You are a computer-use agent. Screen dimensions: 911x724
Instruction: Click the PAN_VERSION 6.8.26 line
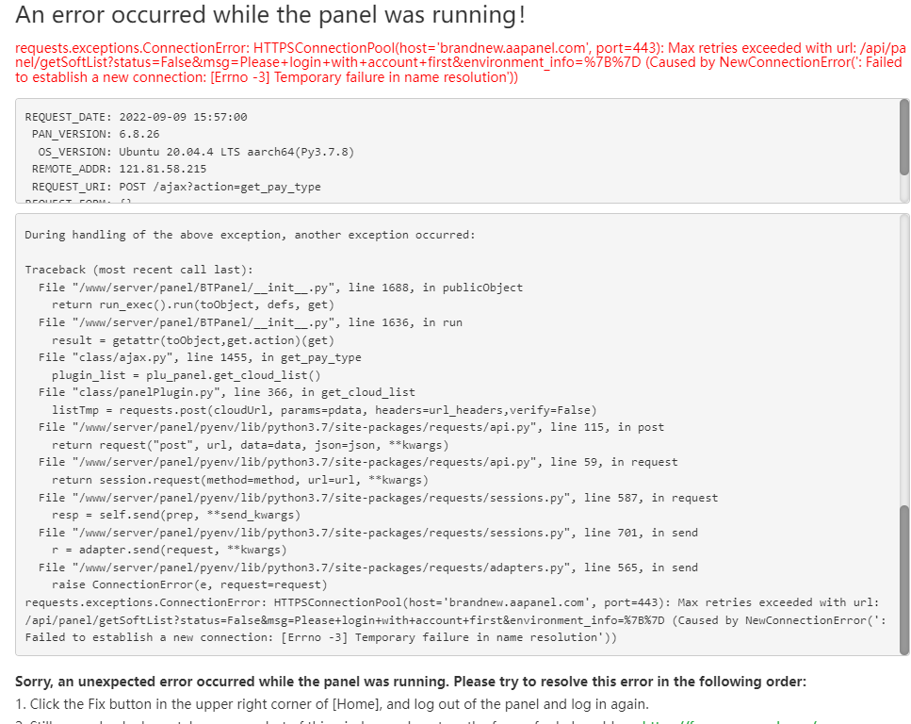(x=95, y=135)
